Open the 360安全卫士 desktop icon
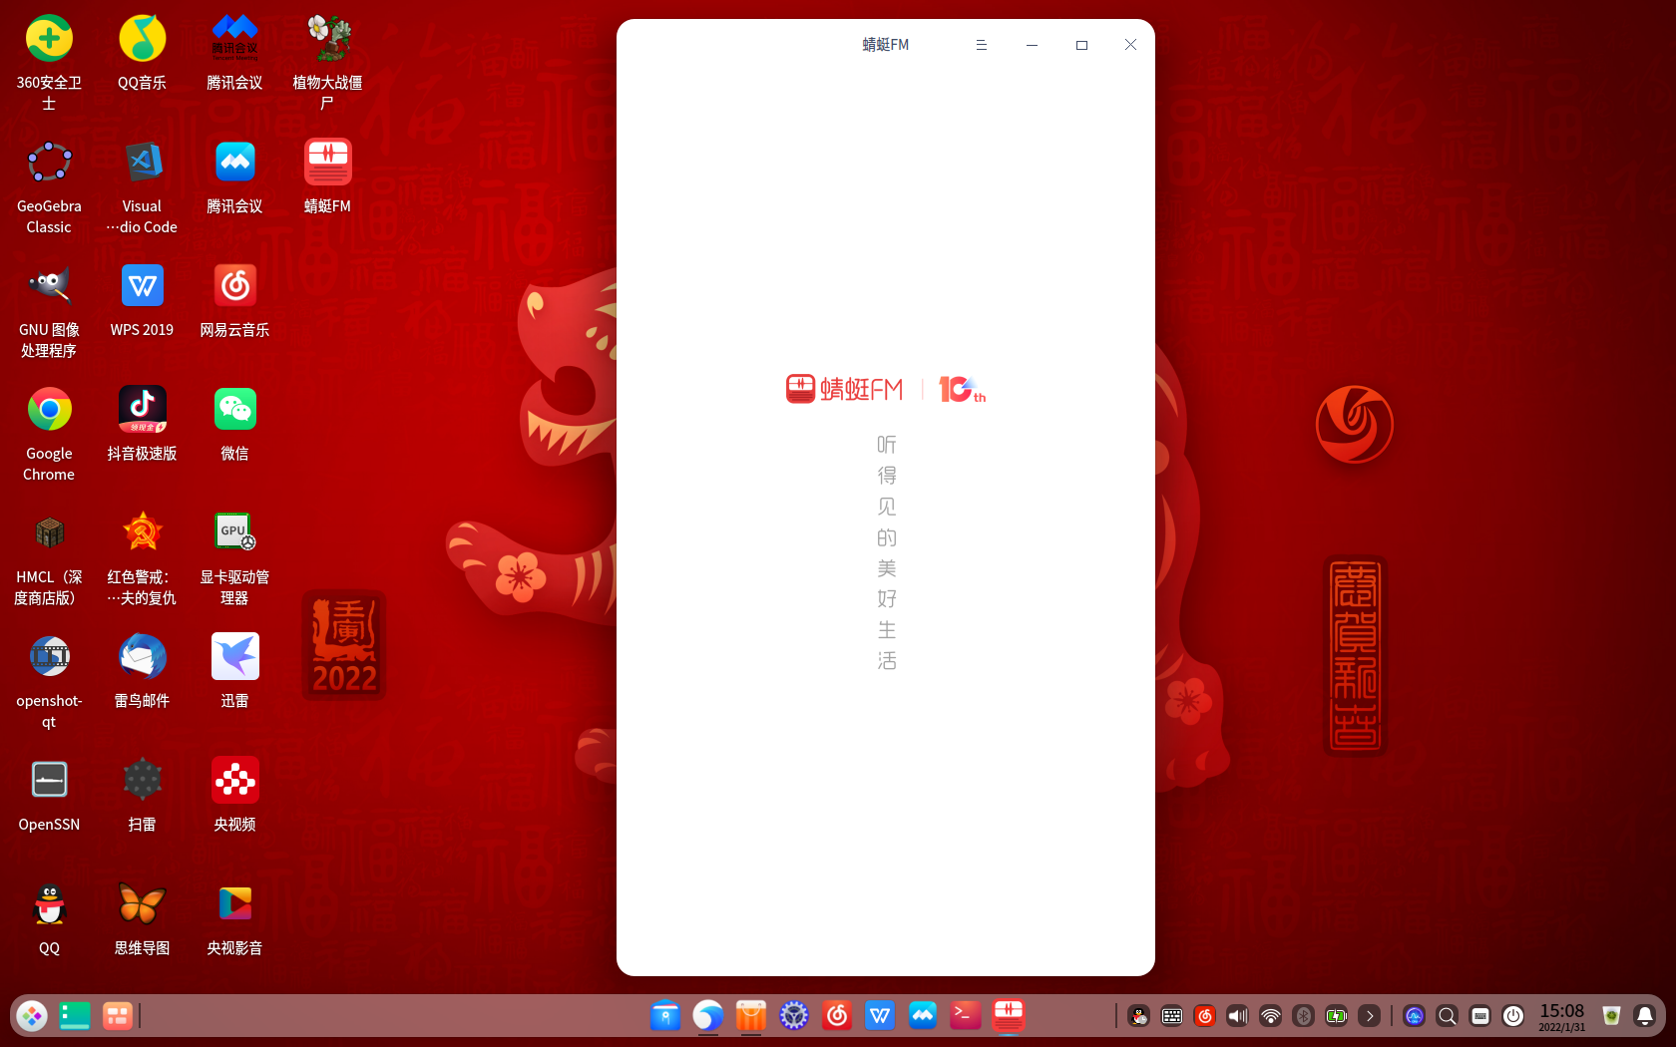This screenshot has height=1047, width=1676. (x=49, y=62)
